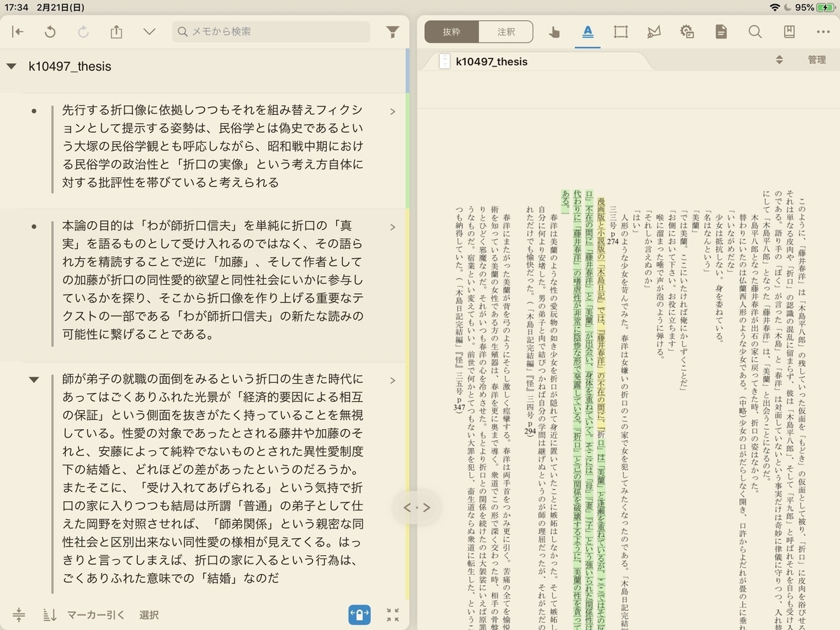Open details chevron for note 先行する折口像
This screenshot has width=840, height=630.
tap(393, 111)
